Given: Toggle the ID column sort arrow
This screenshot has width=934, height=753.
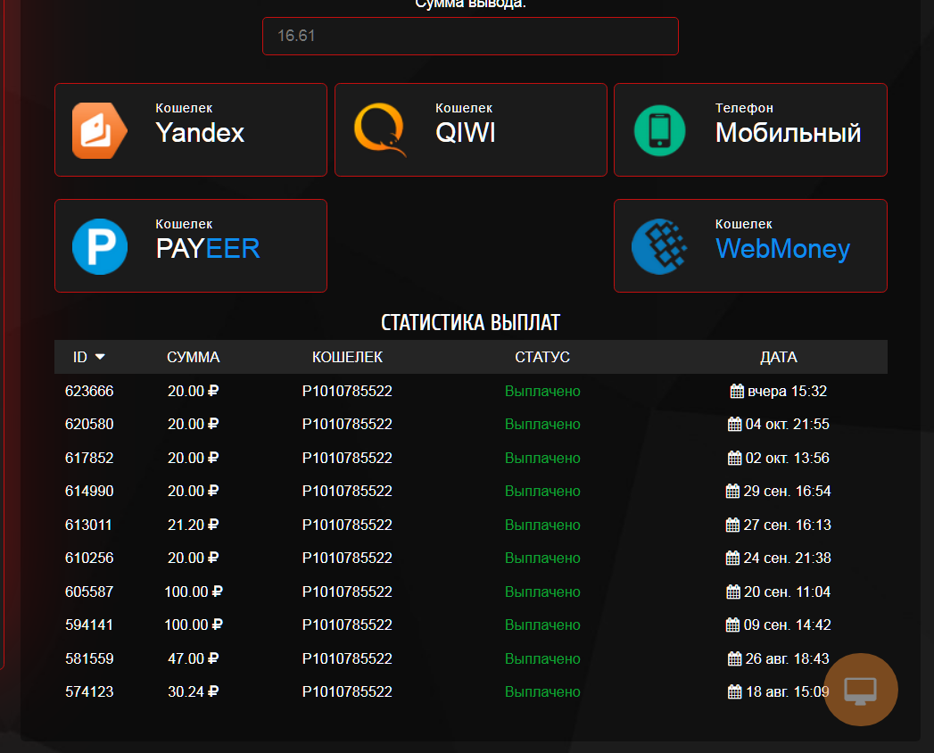Looking at the screenshot, I should pos(100,357).
